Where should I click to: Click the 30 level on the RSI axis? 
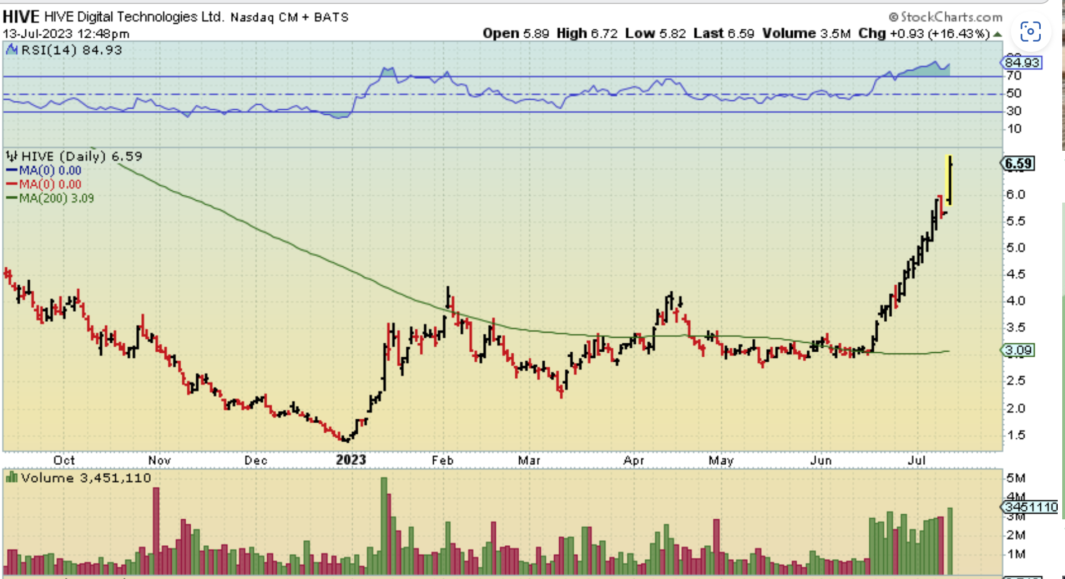1014,111
